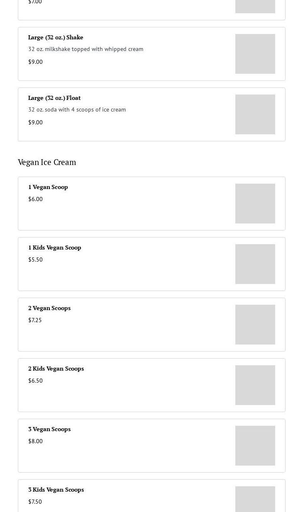Click the $7.25 price of 2 Vegan Scoops

pos(35,320)
